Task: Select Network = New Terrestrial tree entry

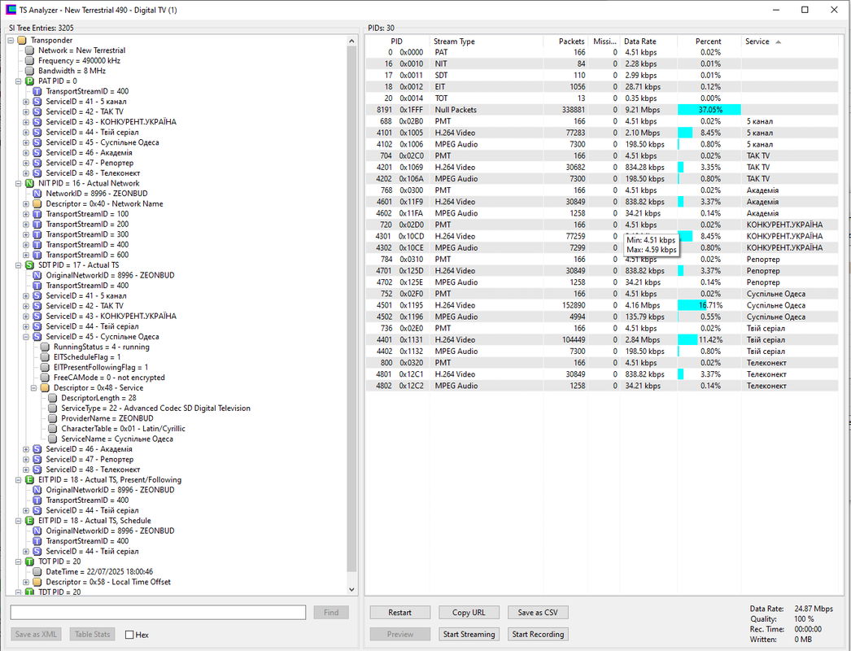Action: coord(81,50)
